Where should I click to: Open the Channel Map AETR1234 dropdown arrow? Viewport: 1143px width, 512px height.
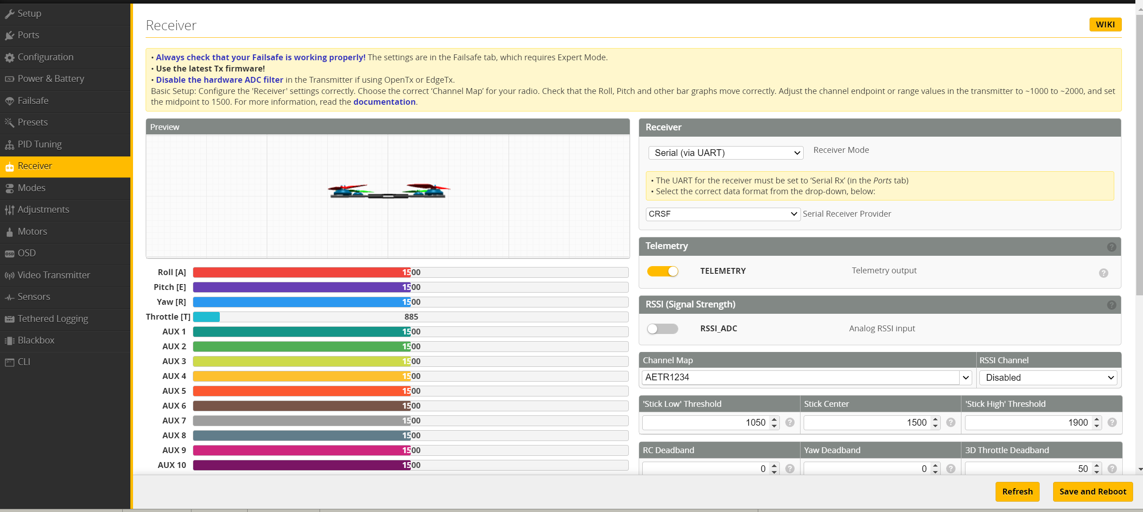[x=965, y=378]
